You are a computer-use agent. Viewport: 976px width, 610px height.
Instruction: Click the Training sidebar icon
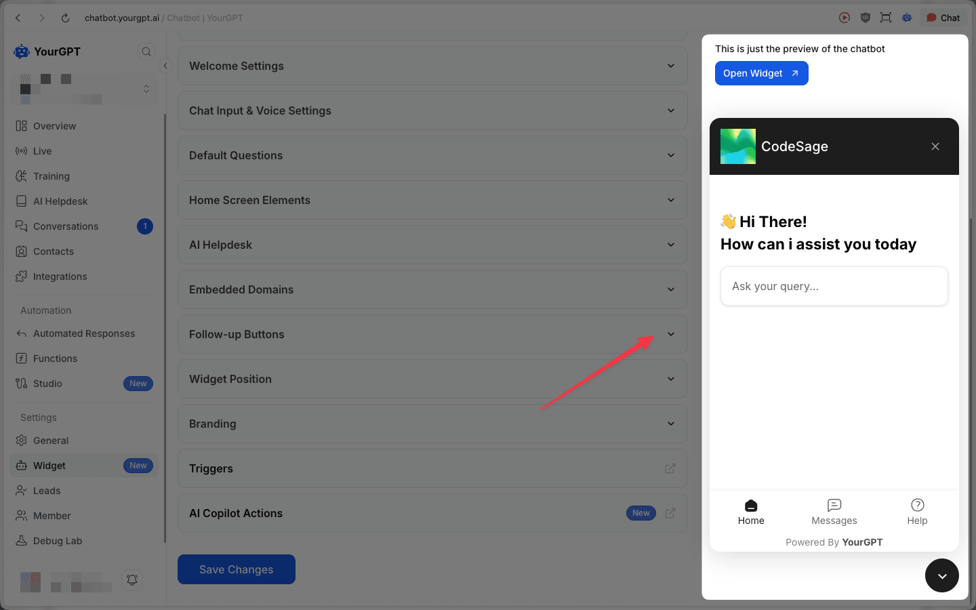coord(21,176)
